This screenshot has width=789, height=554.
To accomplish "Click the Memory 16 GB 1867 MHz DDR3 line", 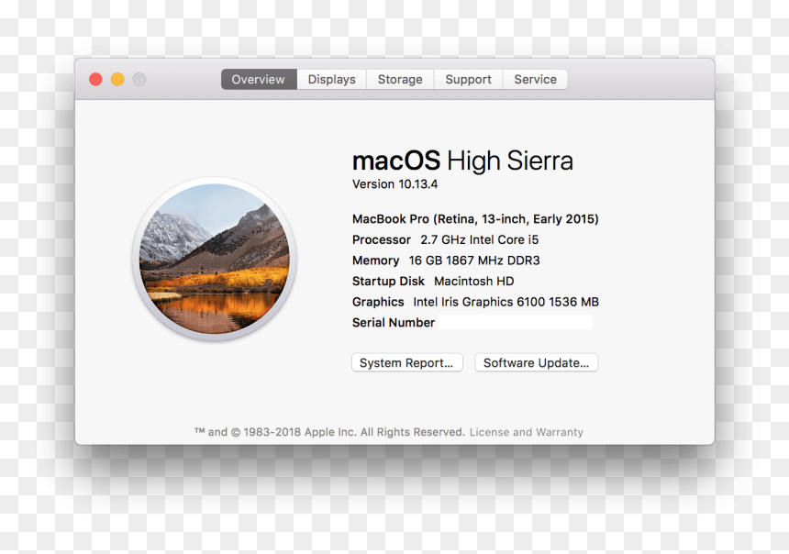I will click(x=446, y=260).
